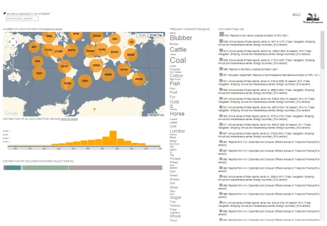Select Cattle in the commodity cloud
This screenshot has width=327, height=226.
[178, 50]
